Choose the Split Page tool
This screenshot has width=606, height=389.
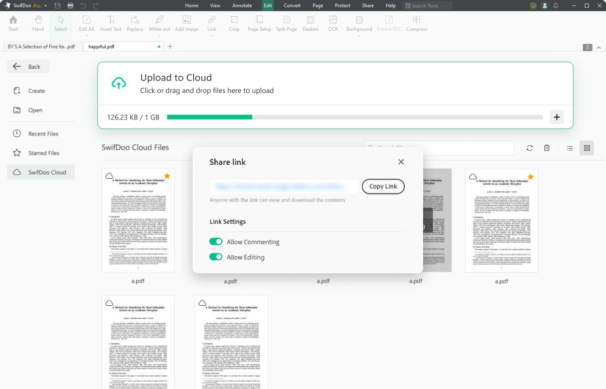click(286, 24)
